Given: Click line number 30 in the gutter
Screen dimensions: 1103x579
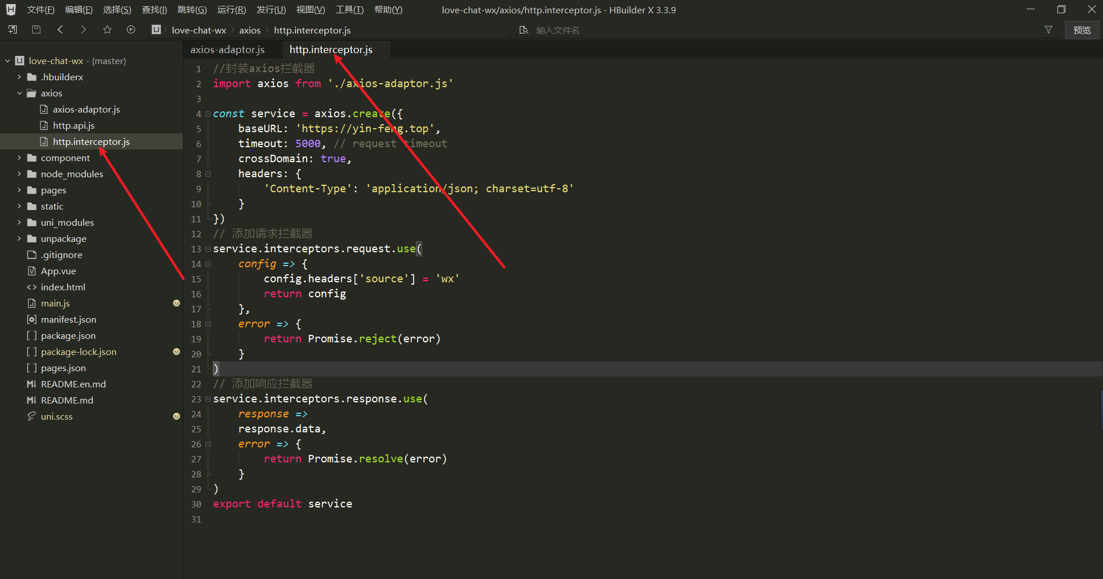Looking at the screenshot, I should (196, 504).
